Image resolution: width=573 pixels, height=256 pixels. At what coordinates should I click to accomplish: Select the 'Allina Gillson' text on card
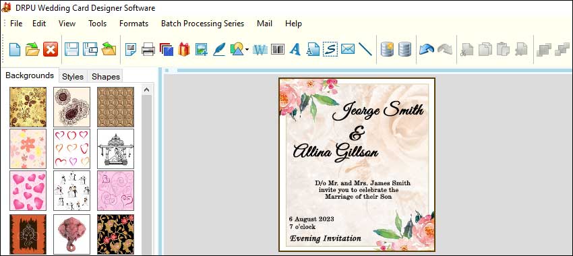[336, 152]
